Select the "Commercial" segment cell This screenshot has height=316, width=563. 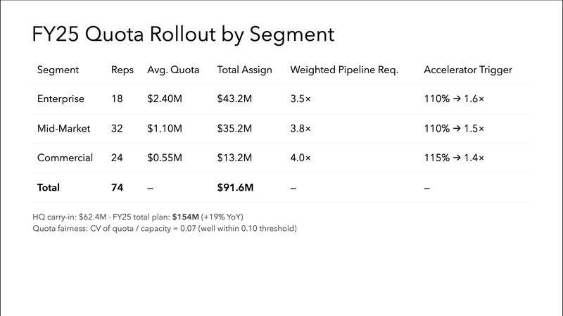65,158
